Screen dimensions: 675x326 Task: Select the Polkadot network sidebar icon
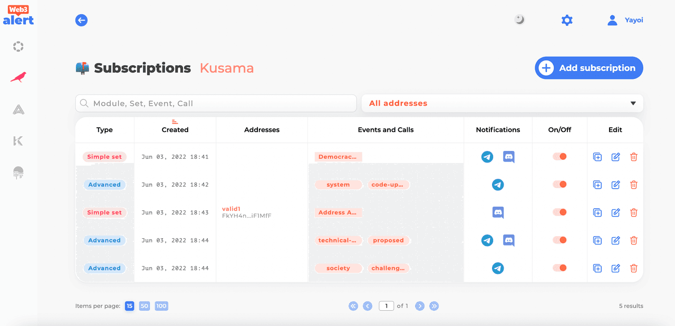coord(18,47)
